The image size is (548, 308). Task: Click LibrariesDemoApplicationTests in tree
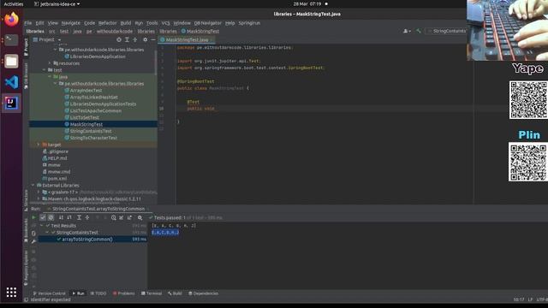103,104
